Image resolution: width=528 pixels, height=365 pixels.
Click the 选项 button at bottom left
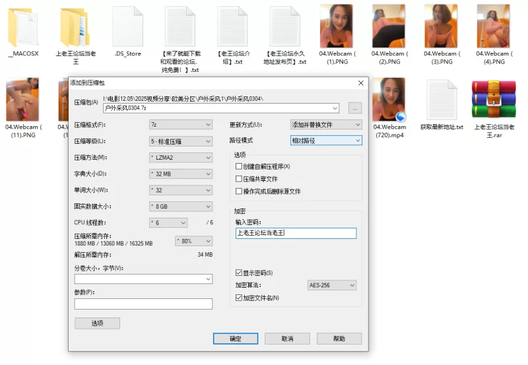coord(97,323)
